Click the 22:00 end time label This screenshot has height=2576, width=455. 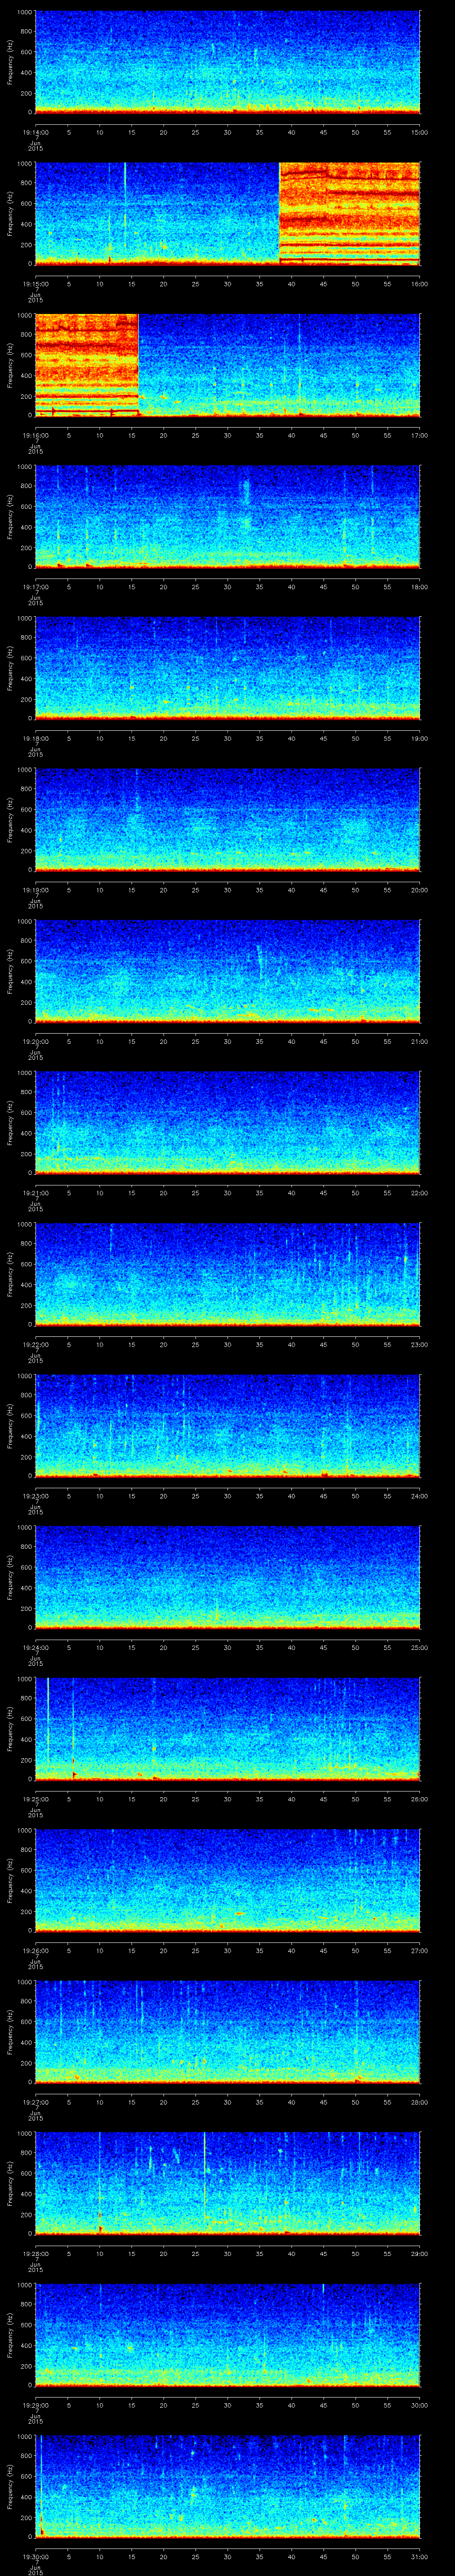419,1193
